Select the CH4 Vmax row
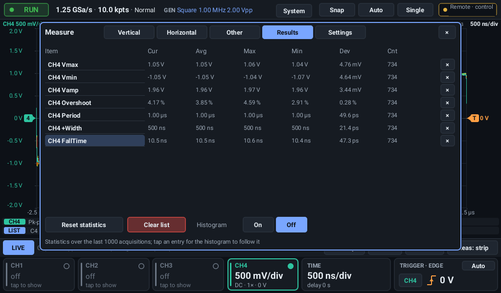Image resolution: width=501 pixels, height=293 pixels. click(95, 65)
